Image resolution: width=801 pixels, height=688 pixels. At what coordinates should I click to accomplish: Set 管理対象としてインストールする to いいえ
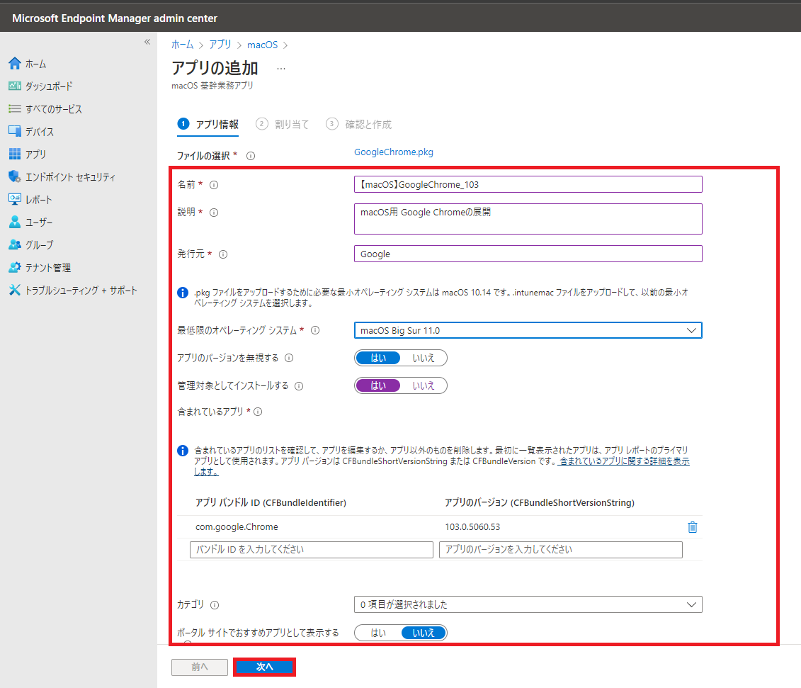pos(423,385)
